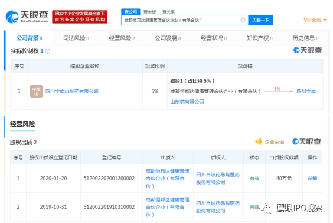The height and width of the screenshot is (223, 333).
Task: Click the red 国家中小企业发展基金 banner
Action: point(80,17)
